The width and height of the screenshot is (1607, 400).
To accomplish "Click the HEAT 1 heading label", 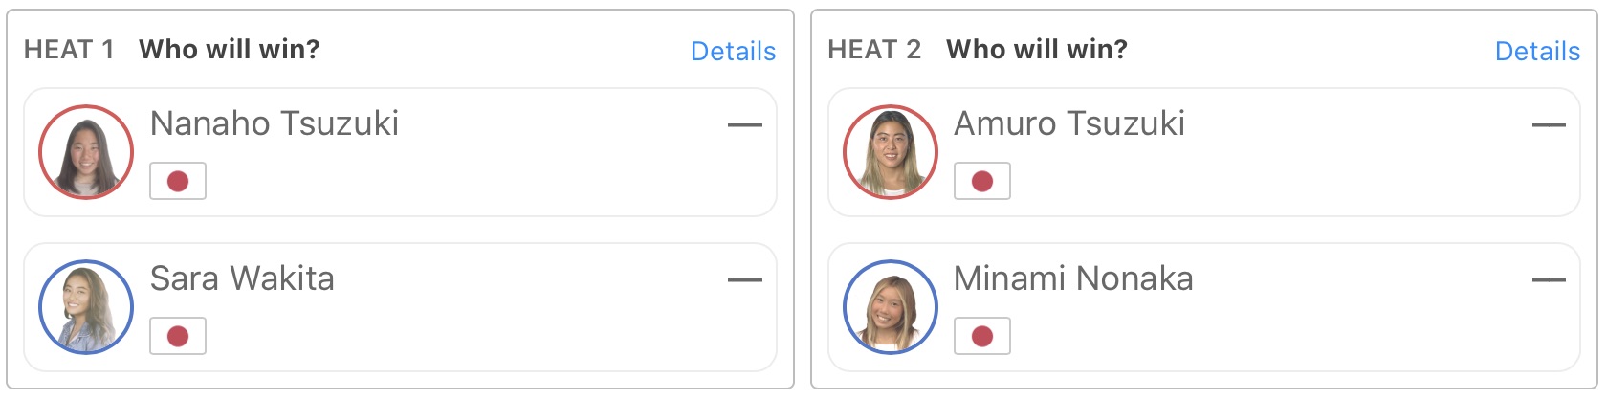I will [x=69, y=50].
